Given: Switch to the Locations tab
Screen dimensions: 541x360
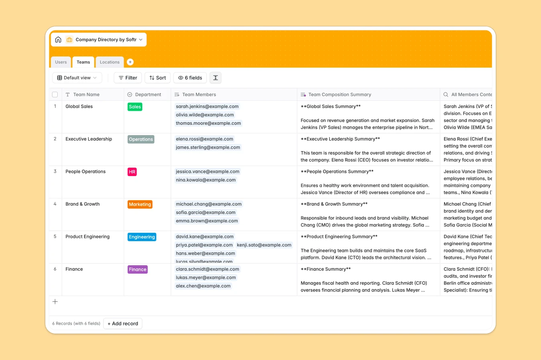Looking at the screenshot, I should 109,62.
